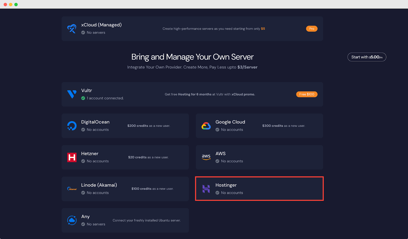
Task: Select the xCloud (Managed) logo icon
Action: (72, 29)
